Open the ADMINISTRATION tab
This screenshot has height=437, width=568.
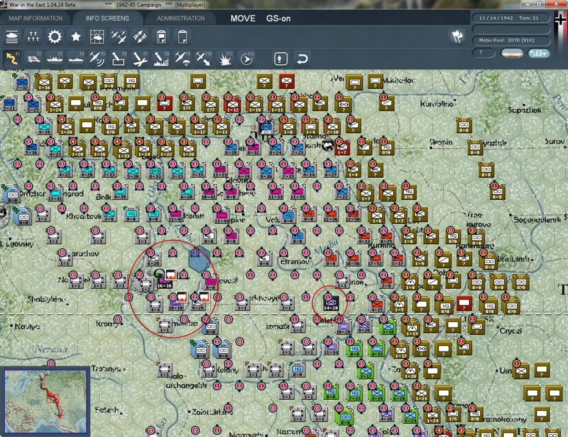click(180, 18)
